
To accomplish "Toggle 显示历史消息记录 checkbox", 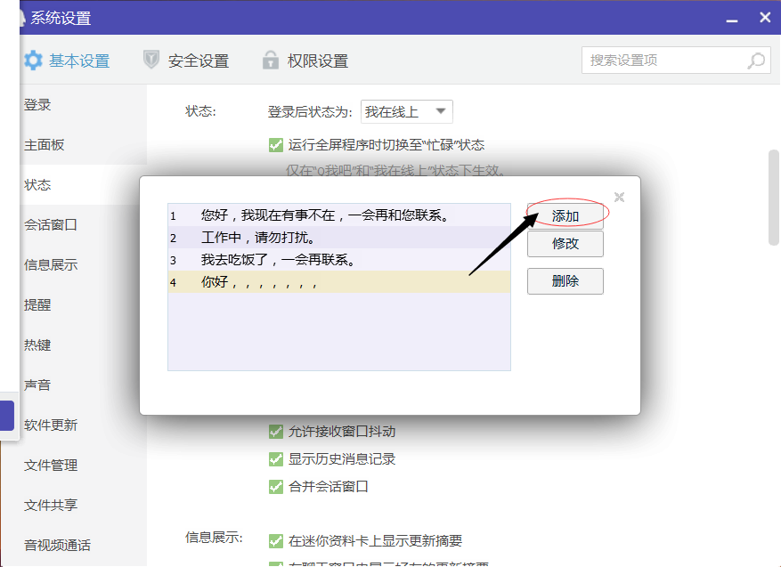I will (x=276, y=459).
